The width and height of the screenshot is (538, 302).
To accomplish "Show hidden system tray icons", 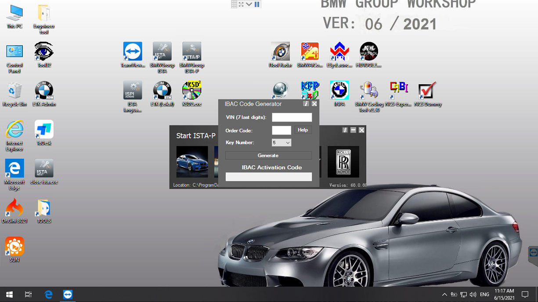I will coord(444,295).
